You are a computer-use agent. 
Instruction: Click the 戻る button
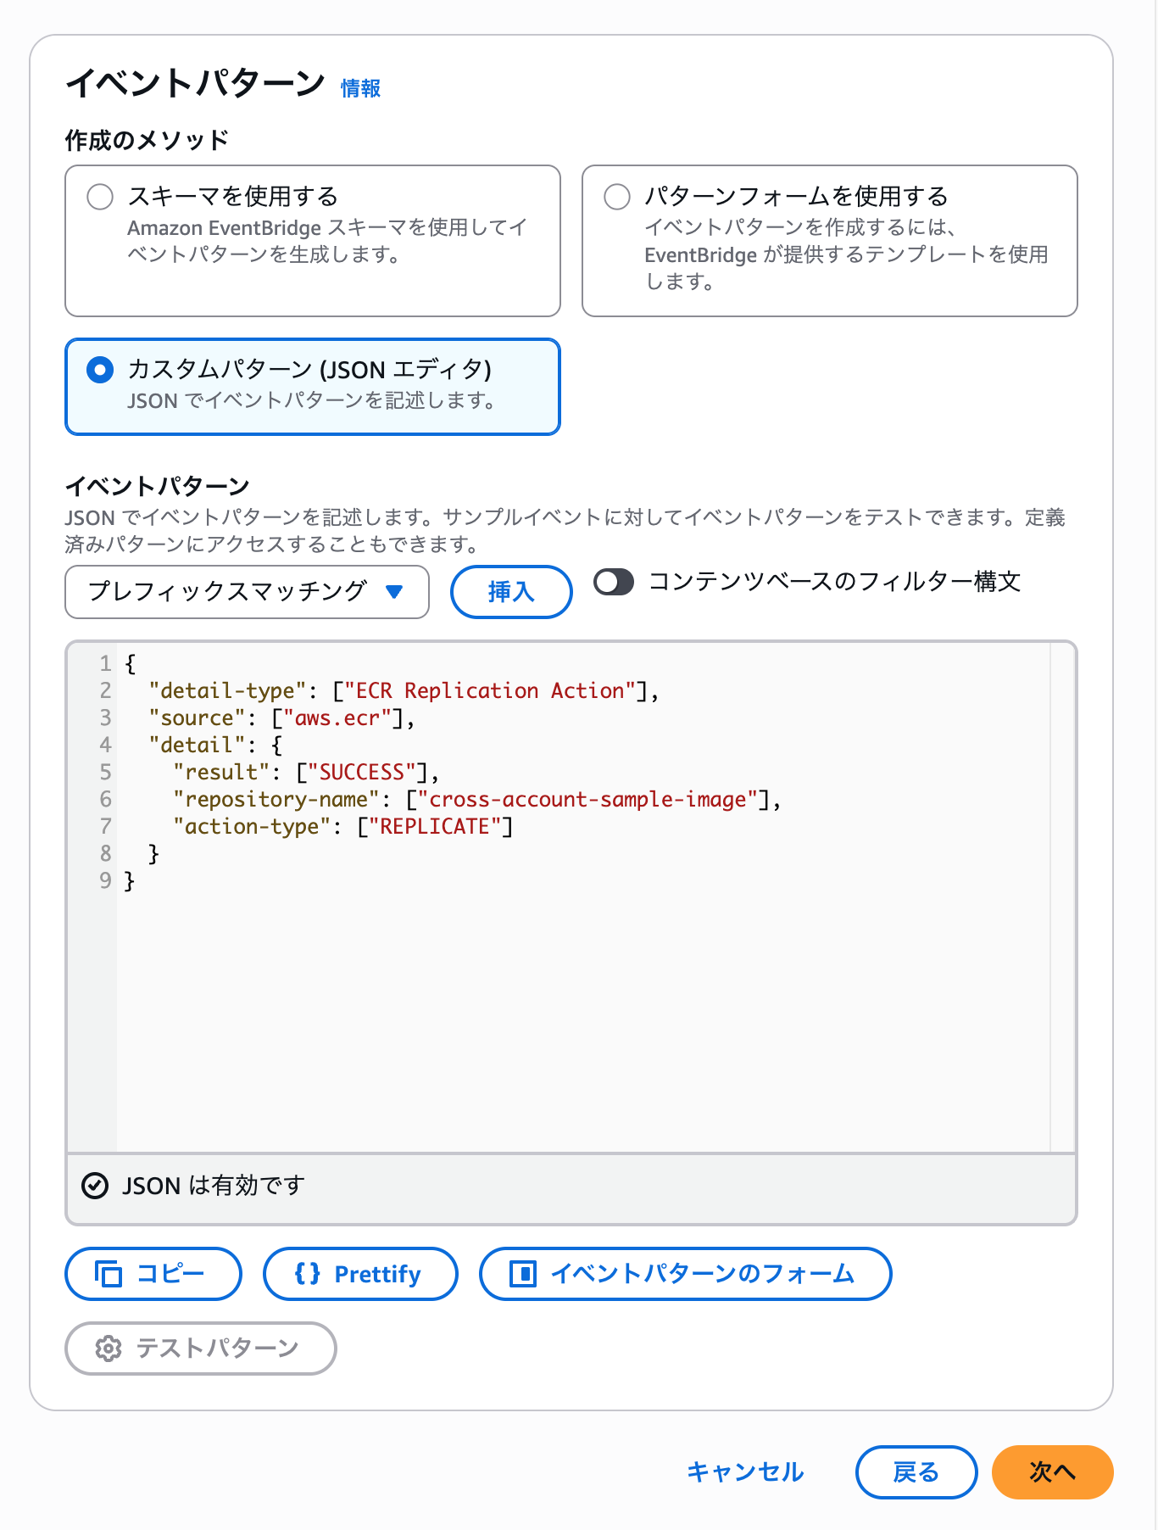(916, 1472)
